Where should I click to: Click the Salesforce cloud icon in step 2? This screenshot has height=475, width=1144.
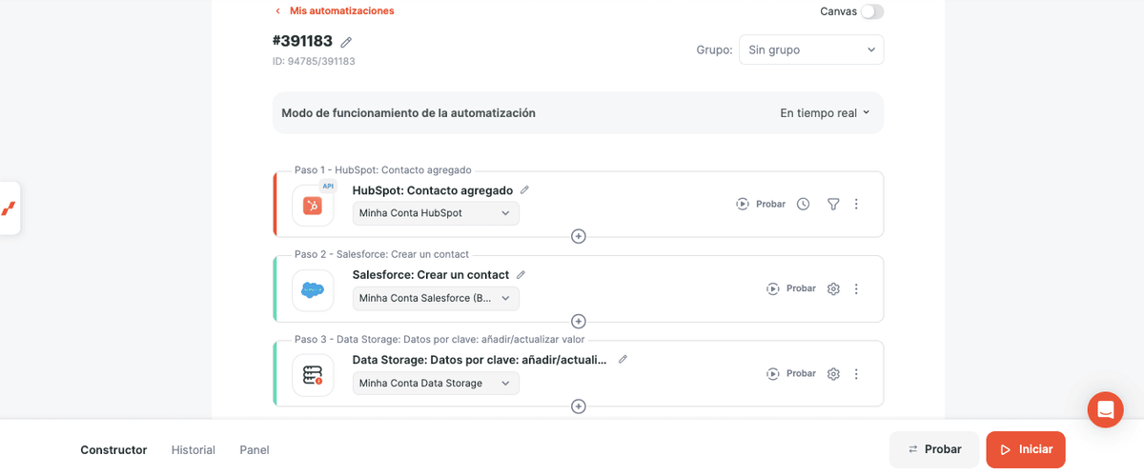coord(313,289)
